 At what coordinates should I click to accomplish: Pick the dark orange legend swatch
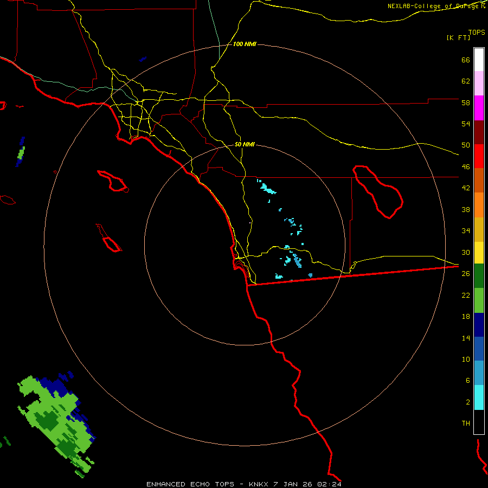[479, 181]
